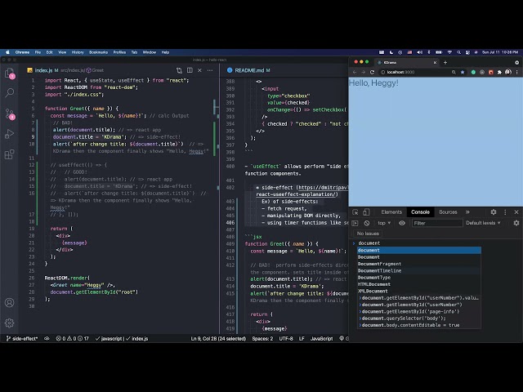This screenshot has height=392, width=523.
Task: Open More Actions for the index.js editor
Action: 210,70
